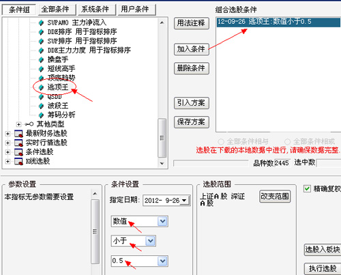Click the 最新财务选股 folder icon
This screenshot has height=275, width=341.
18,134
